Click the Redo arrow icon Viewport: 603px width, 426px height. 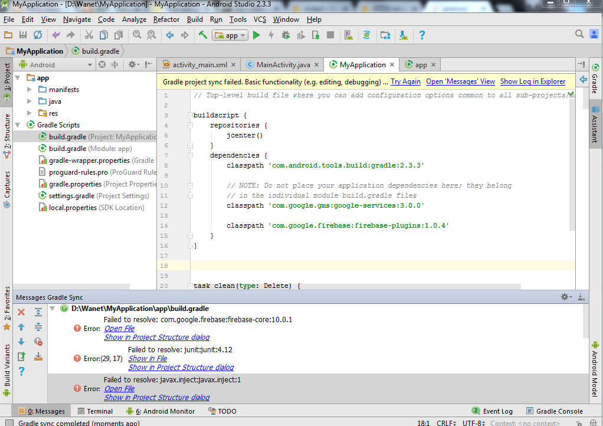(x=71, y=35)
